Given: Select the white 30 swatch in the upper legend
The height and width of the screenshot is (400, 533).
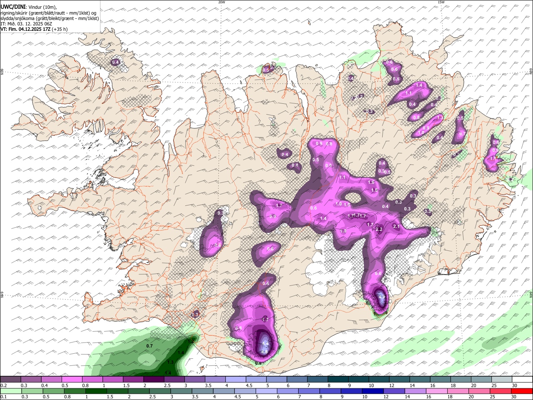Looking at the screenshot, I should click(523, 380).
